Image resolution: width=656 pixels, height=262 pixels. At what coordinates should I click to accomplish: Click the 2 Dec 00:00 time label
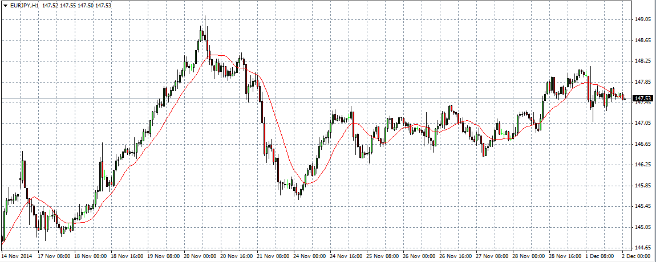click(x=637, y=257)
